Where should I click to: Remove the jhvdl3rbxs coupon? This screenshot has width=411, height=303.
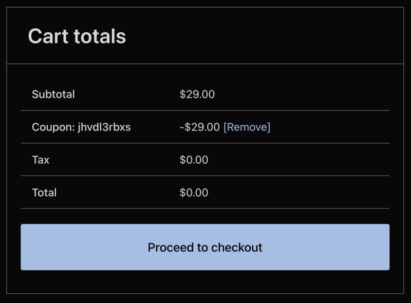(247, 127)
